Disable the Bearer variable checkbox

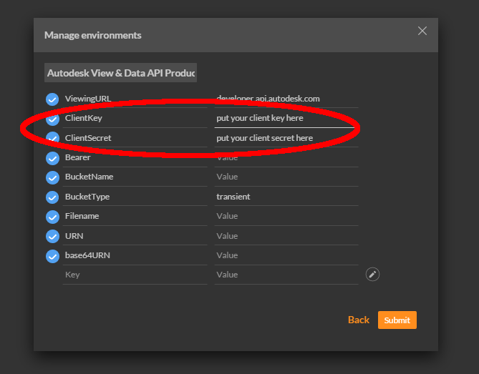(x=52, y=158)
